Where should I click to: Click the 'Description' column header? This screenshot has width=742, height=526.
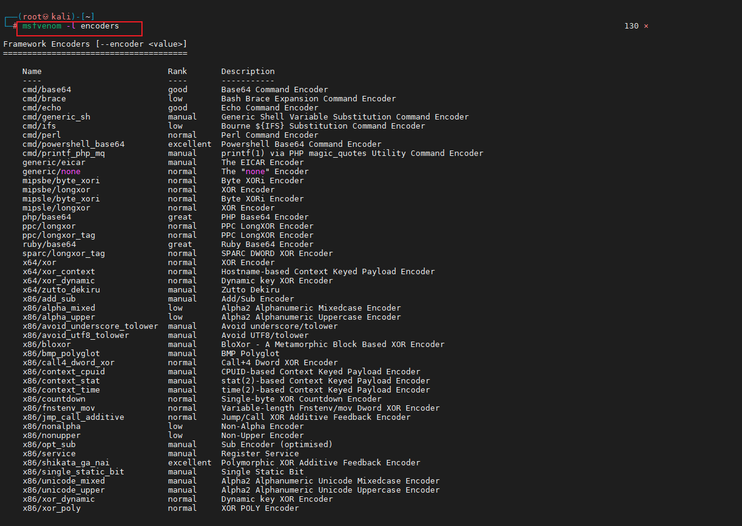[x=248, y=72]
